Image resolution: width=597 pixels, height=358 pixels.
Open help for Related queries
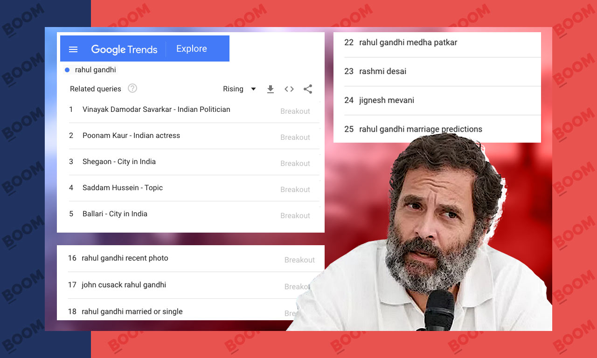point(132,88)
